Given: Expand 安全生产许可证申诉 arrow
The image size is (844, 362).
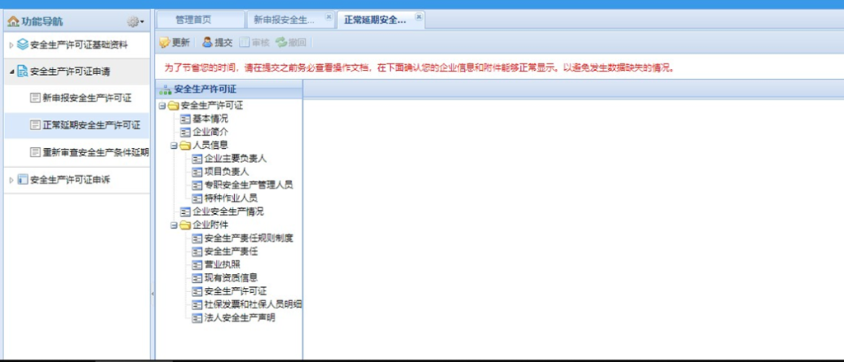Looking at the screenshot, I should click(11, 180).
